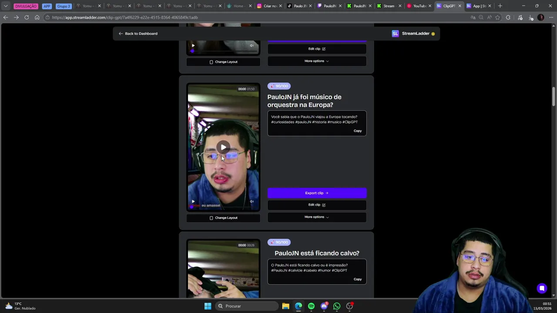
Task: Click the 90/100 score badge on orchestra clip
Action: point(279,86)
